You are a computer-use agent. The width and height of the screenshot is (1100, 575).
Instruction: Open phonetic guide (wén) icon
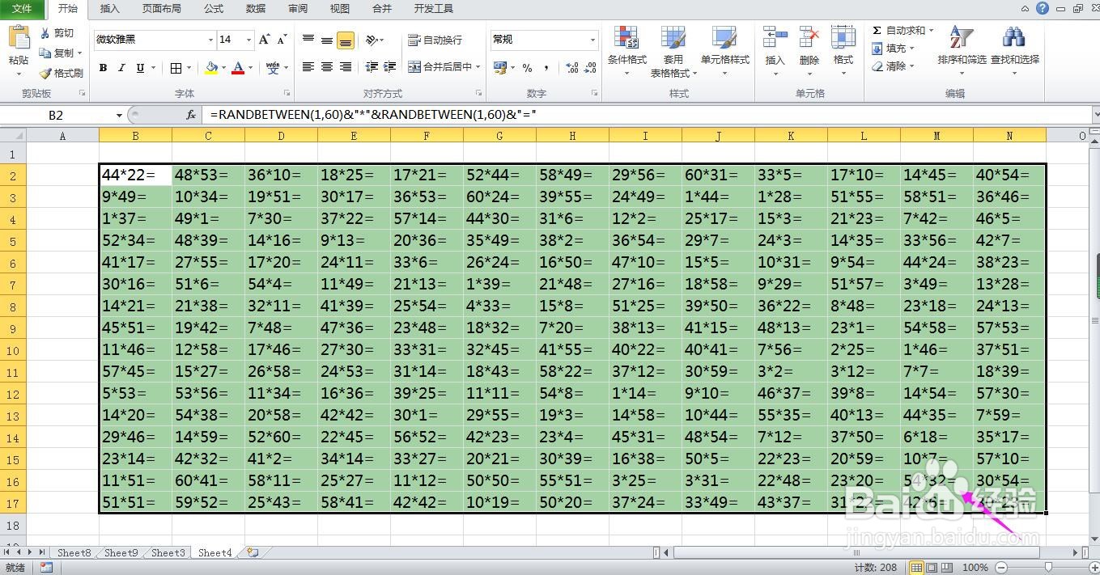click(273, 68)
